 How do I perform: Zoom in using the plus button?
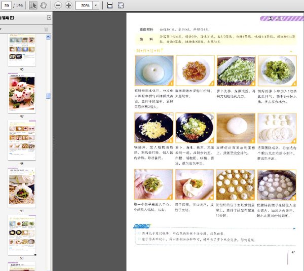click(68, 5)
